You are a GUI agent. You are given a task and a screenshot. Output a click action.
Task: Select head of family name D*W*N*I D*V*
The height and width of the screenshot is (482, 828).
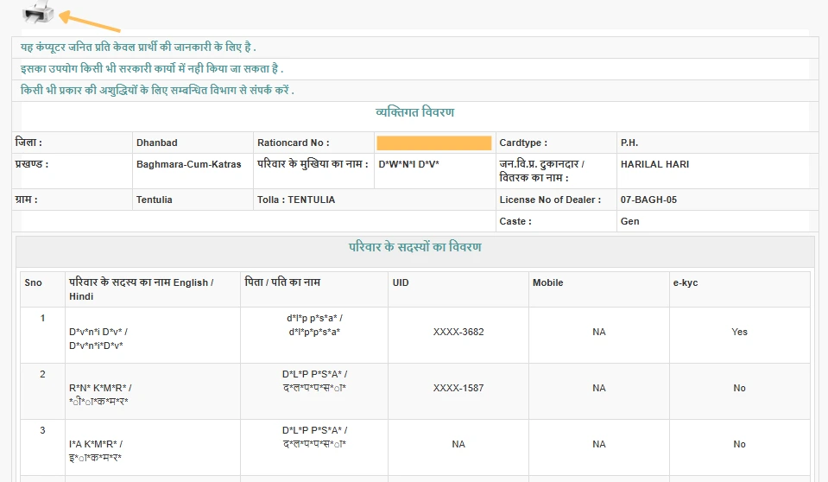(x=408, y=164)
